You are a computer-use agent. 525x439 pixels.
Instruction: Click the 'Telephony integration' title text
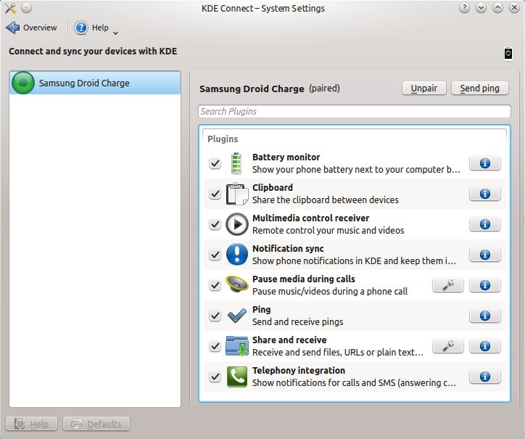point(299,371)
